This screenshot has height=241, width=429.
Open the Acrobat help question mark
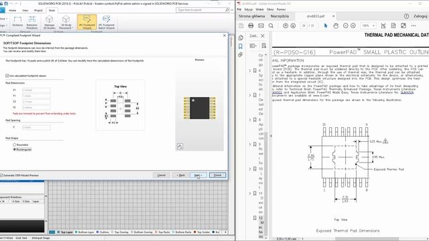(x=407, y=16)
